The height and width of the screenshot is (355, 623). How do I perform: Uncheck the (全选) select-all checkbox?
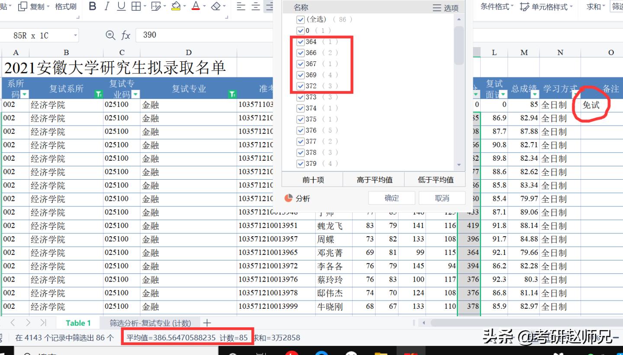coord(301,19)
